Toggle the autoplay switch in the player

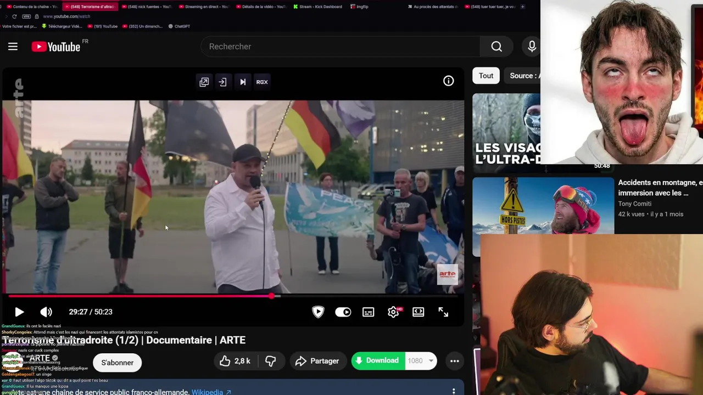[343, 312]
